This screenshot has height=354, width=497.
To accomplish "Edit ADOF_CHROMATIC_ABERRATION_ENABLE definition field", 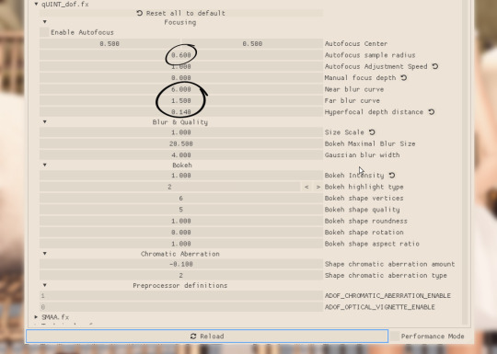I will pyautogui.click(x=181, y=296).
